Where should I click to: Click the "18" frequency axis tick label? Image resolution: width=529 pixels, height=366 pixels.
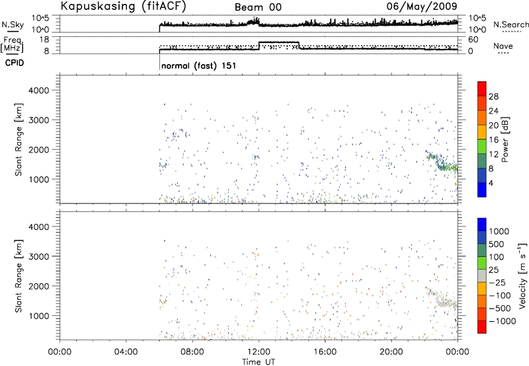click(x=44, y=40)
